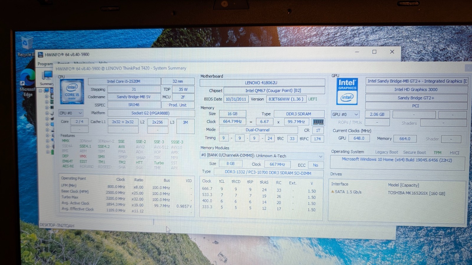
Task: Click the Intel Core i5 logo
Action: coord(72,91)
